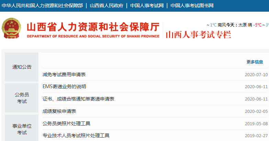View 成绩复核申请表 entry
Screen dimensions: 269x141
(x=59, y=111)
